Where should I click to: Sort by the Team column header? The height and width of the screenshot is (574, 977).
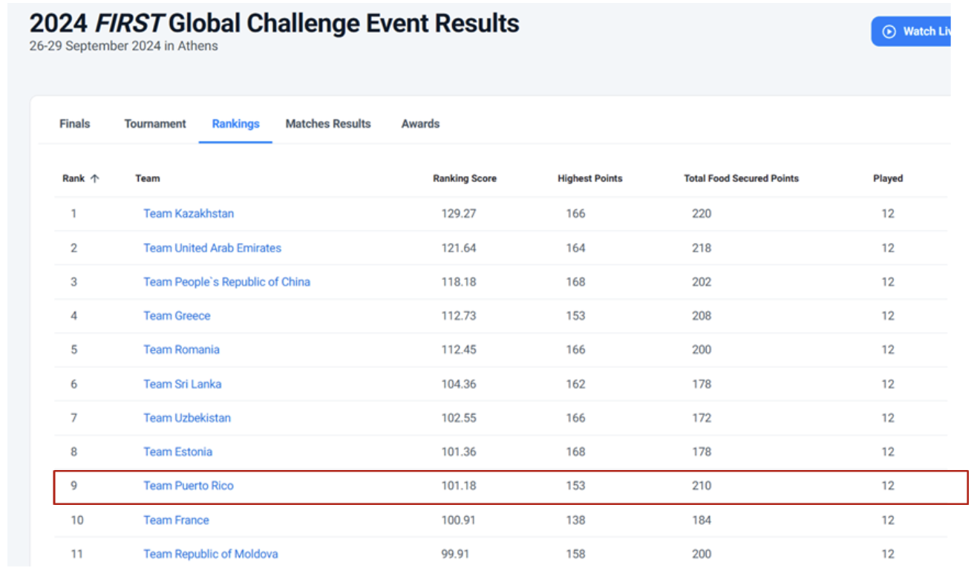tap(147, 178)
